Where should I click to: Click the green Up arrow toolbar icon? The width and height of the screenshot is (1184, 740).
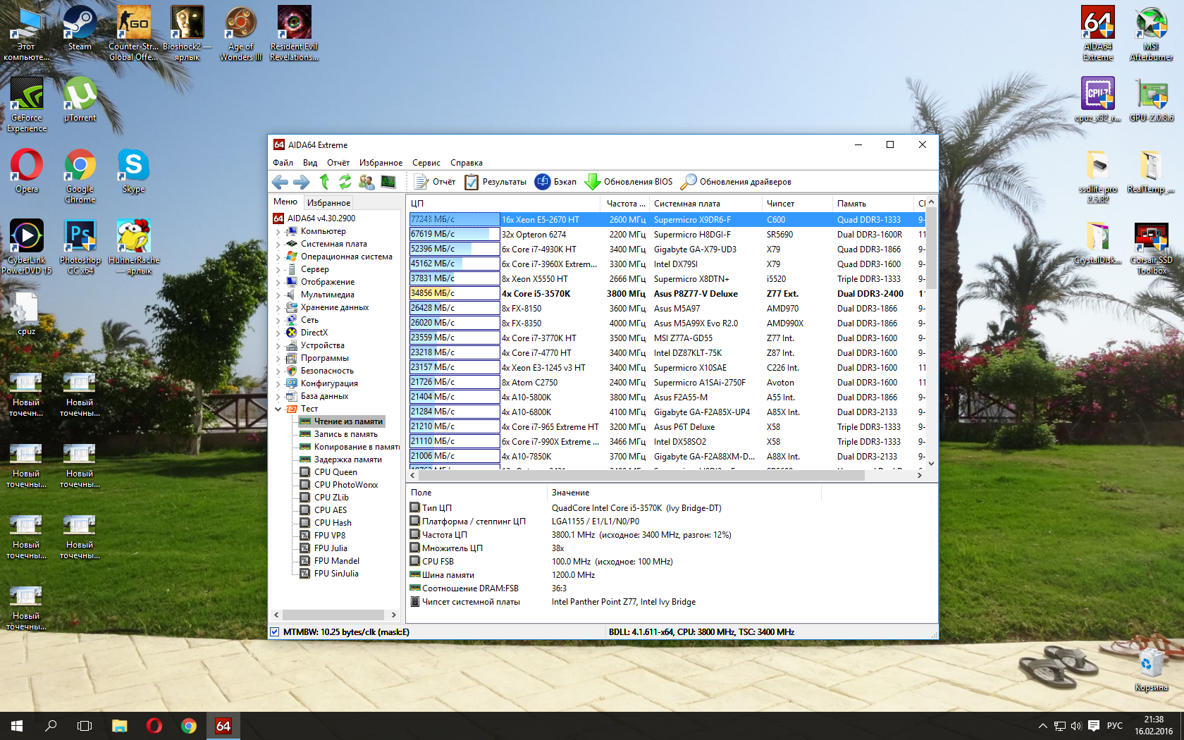click(324, 182)
